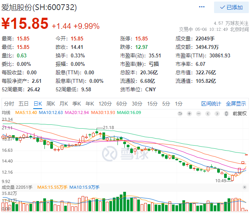The height and width of the screenshot is (213, 250).
Task: Open the 前复权 price adjustment dropdown
Action: 239,113
